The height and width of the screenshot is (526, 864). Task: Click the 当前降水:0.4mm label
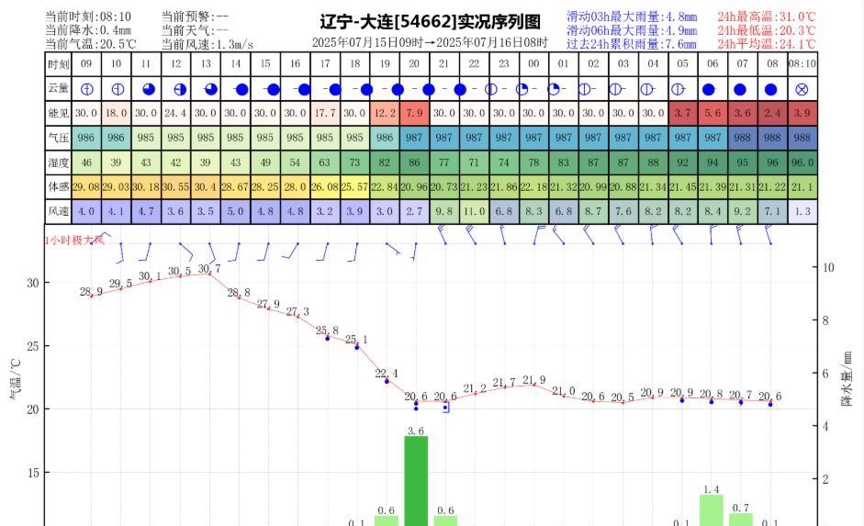tap(88, 30)
